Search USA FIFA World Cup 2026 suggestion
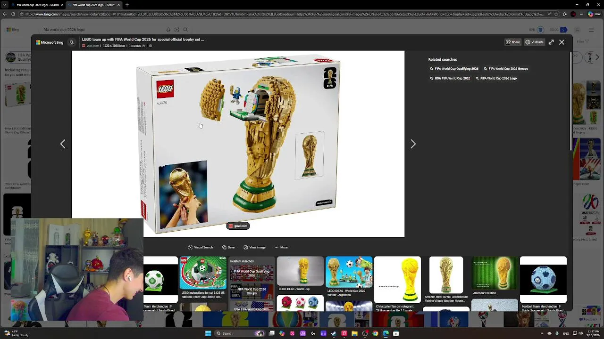 450,79
